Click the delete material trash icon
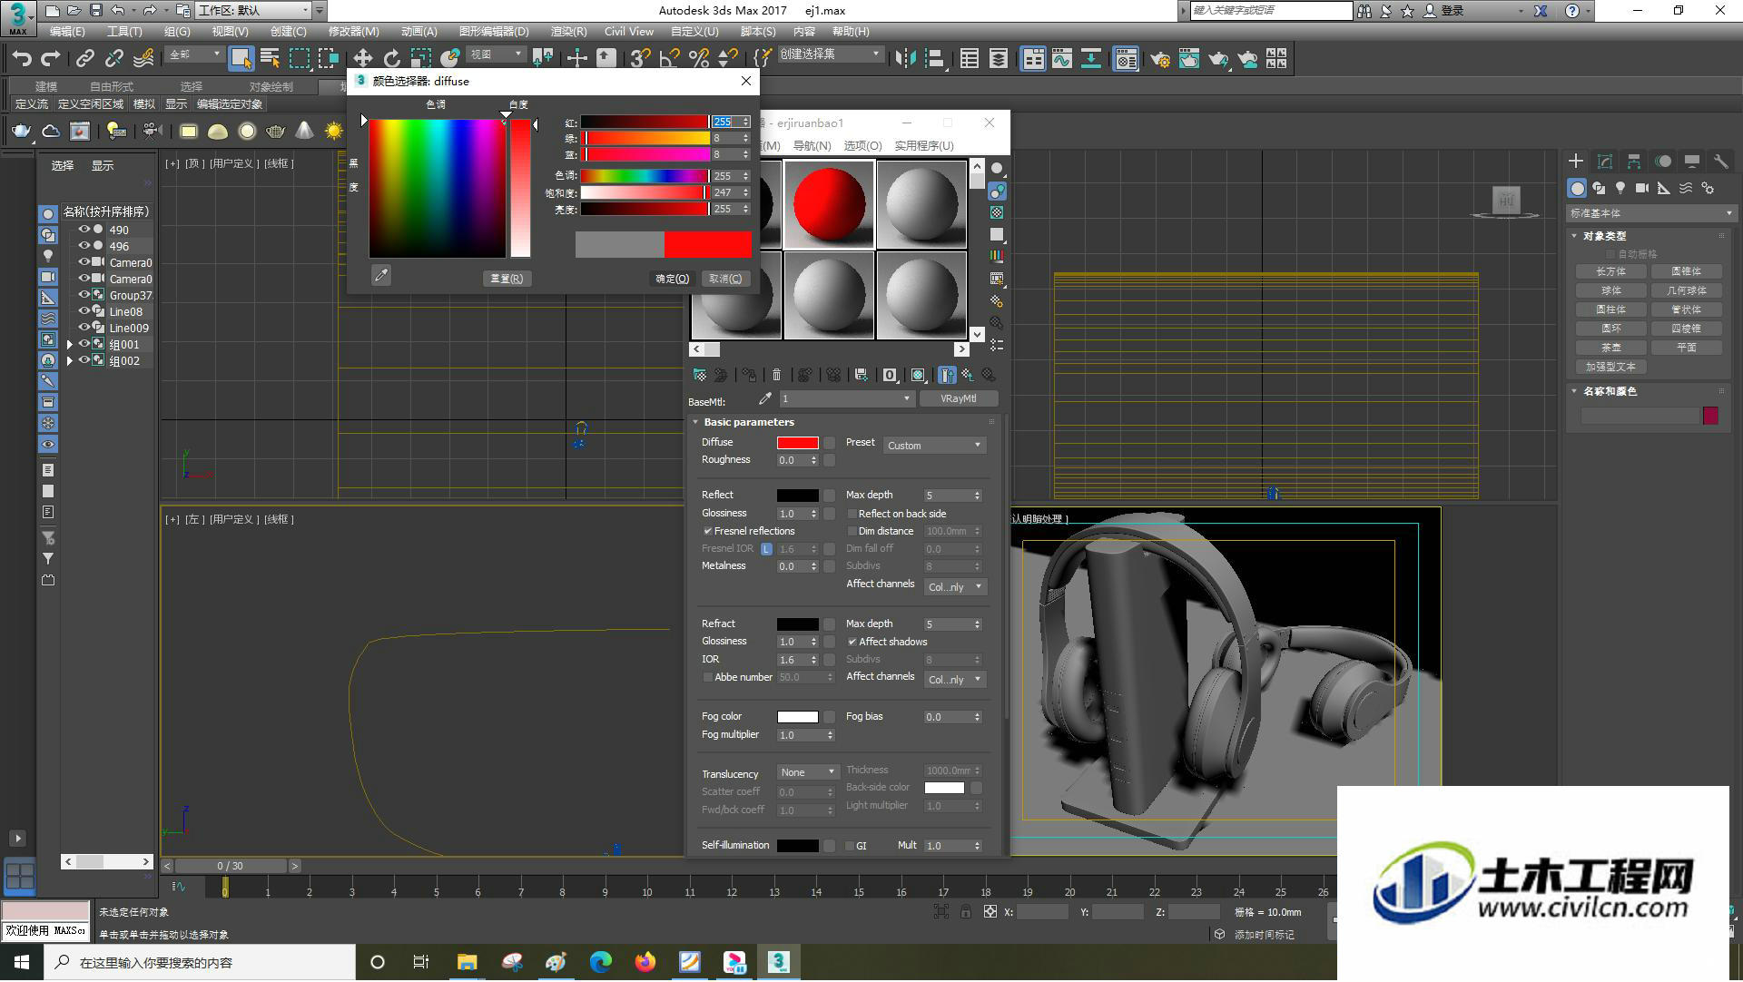 tap(776, 375)
